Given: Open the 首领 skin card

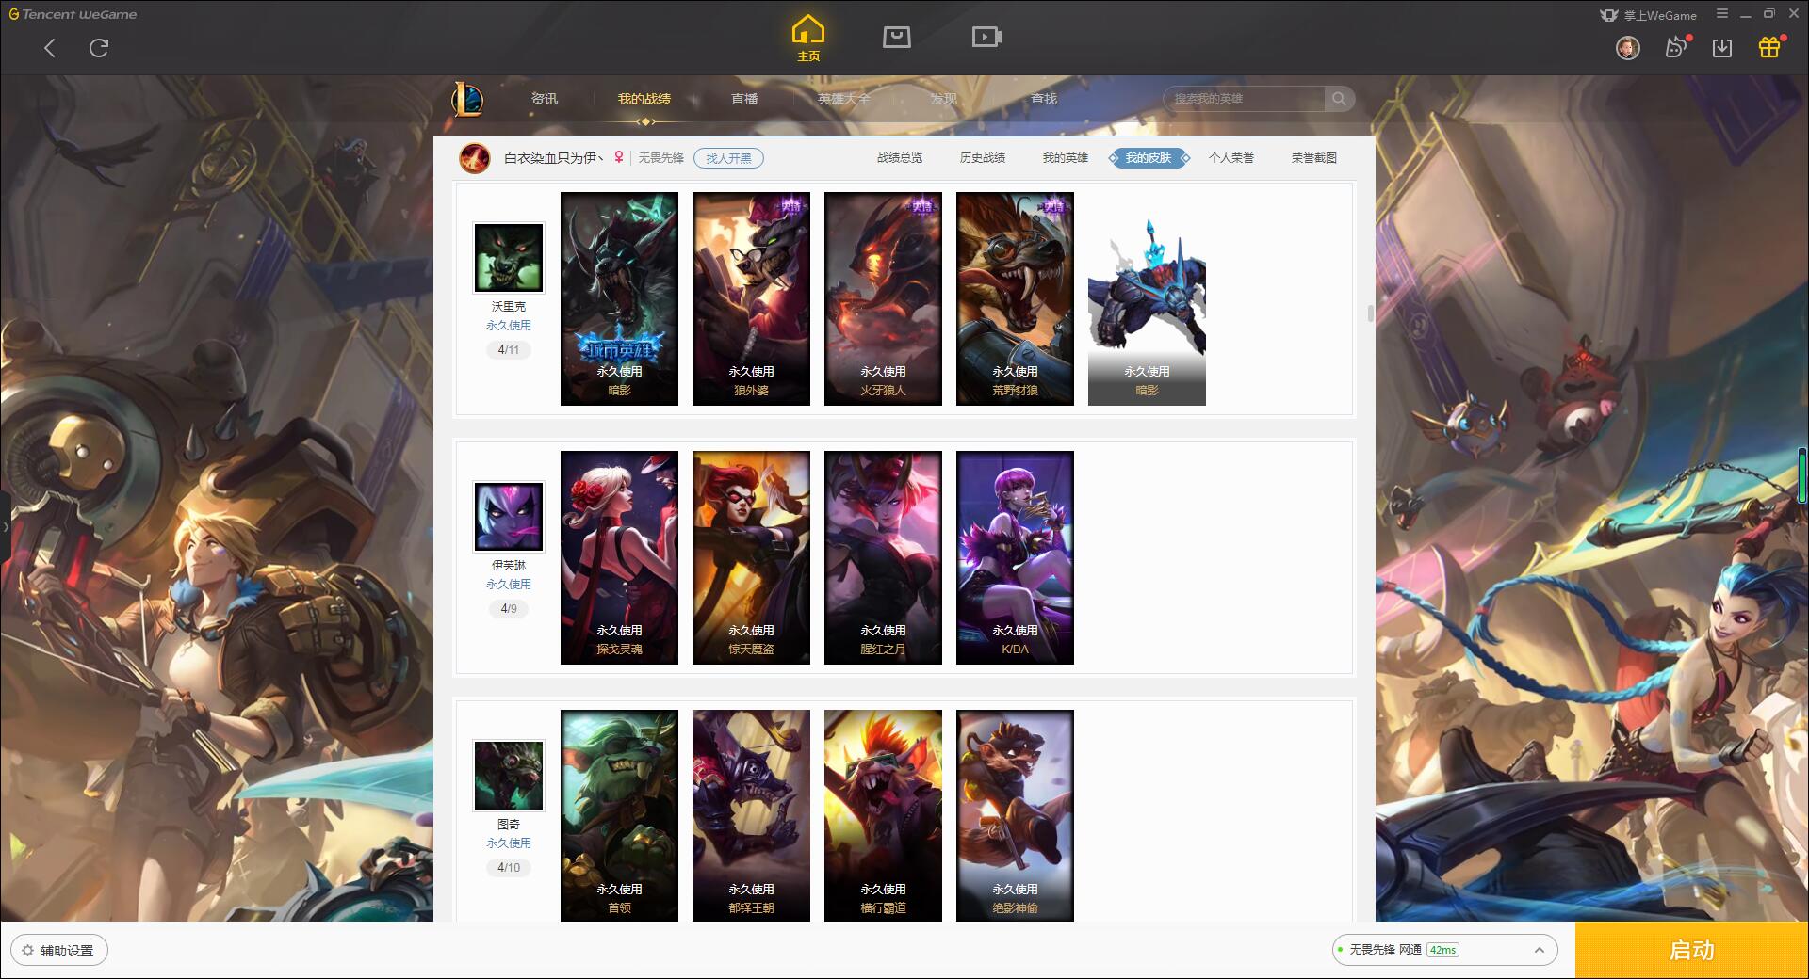Looking at the screenshot, I should point(619,815).
